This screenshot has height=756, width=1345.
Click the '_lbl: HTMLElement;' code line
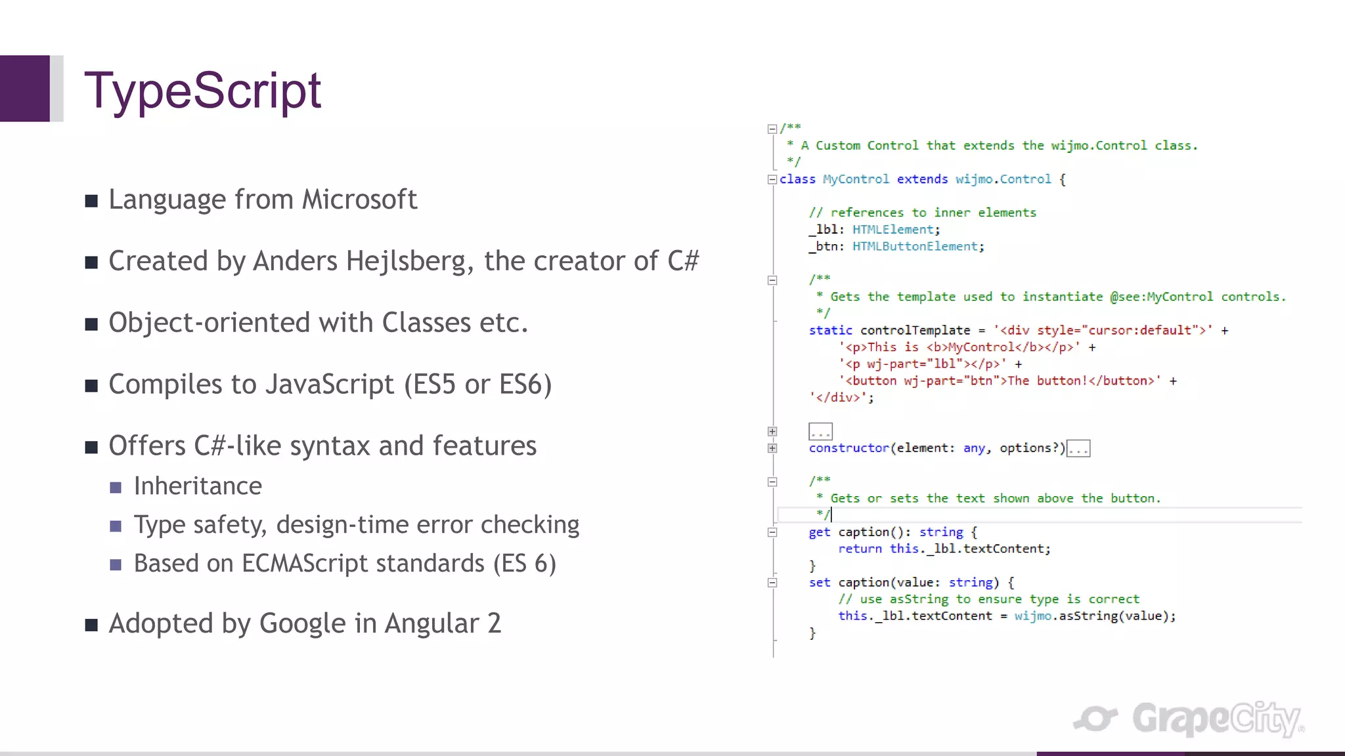[875, 230]
